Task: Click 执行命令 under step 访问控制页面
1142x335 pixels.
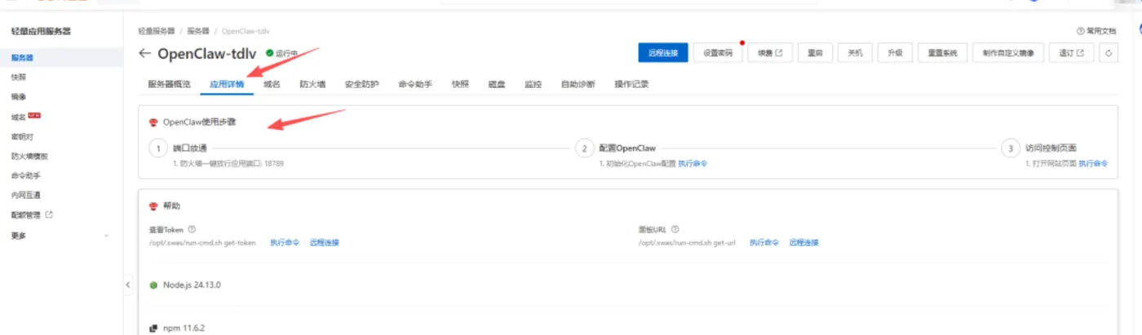Action: [x=1094, y=164]
